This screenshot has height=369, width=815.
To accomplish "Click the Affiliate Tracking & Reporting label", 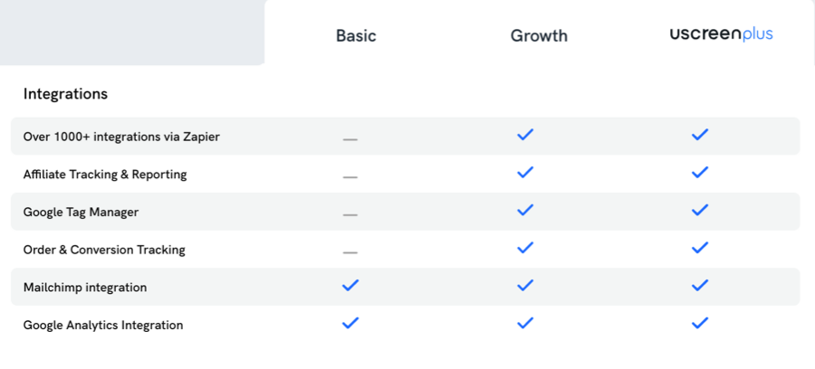I will tap(105, 175).
